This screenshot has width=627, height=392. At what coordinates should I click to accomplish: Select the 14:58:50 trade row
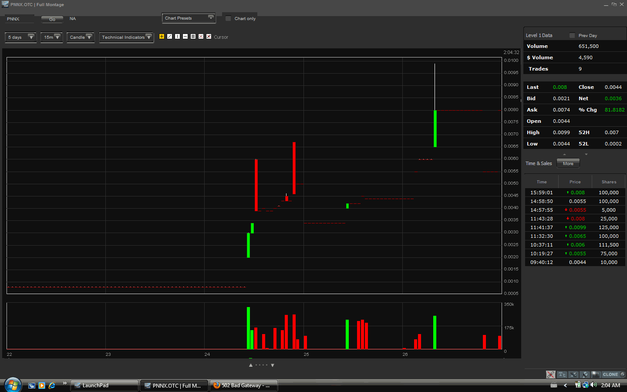pyautogui.click(x=575, y=201)
